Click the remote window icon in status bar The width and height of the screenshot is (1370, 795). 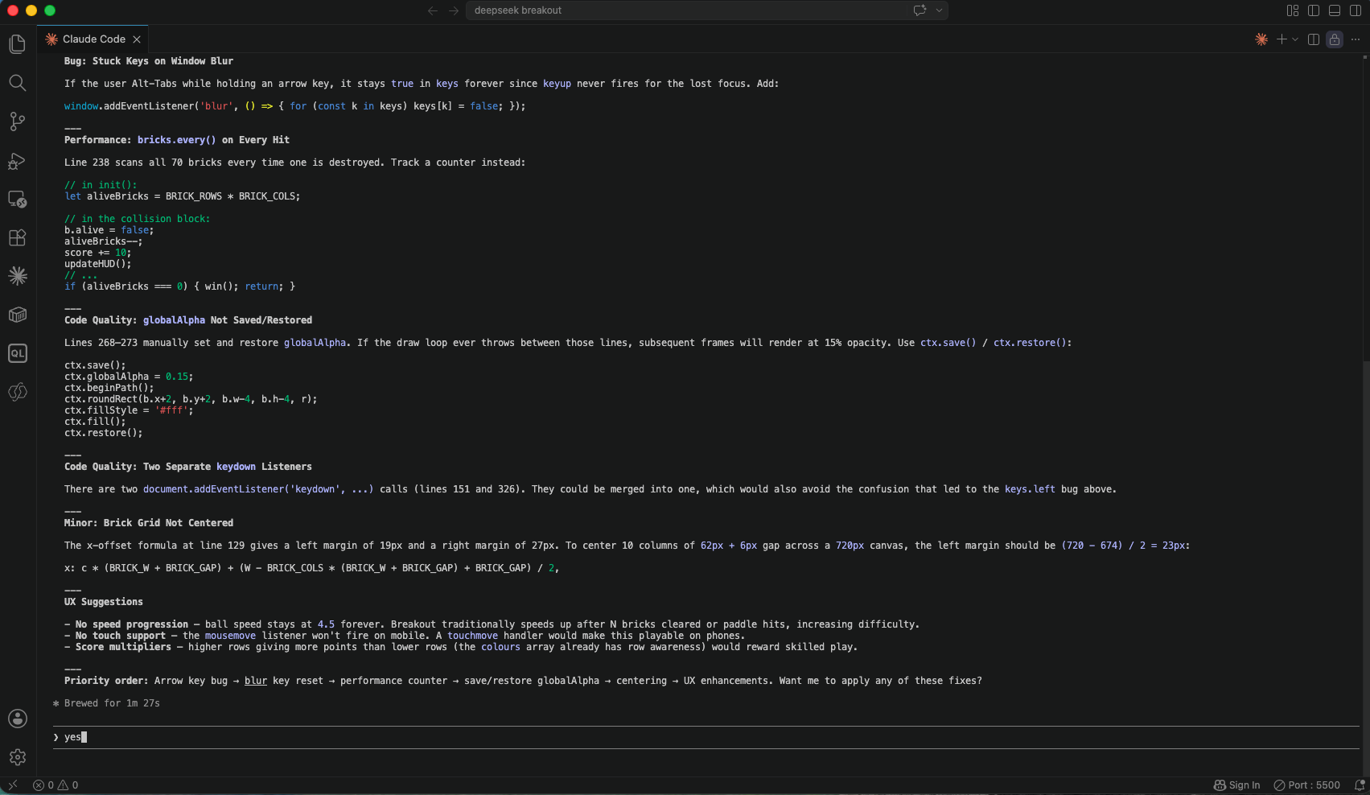[x=13, y=785]
